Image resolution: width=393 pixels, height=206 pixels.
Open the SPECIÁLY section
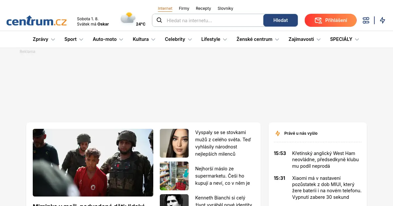pos(341,39)
